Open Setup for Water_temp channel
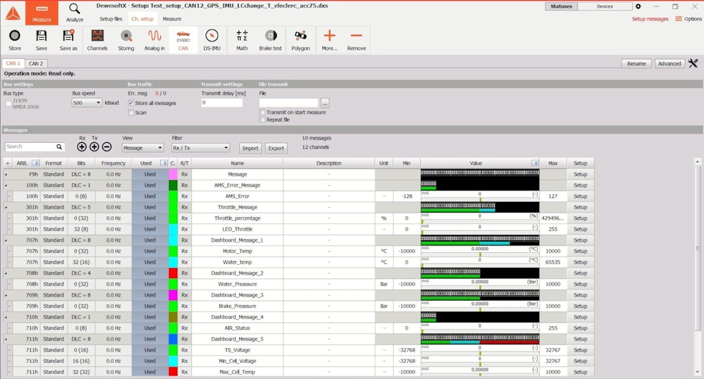The image size is (704, 379). (x=580, y=262)
